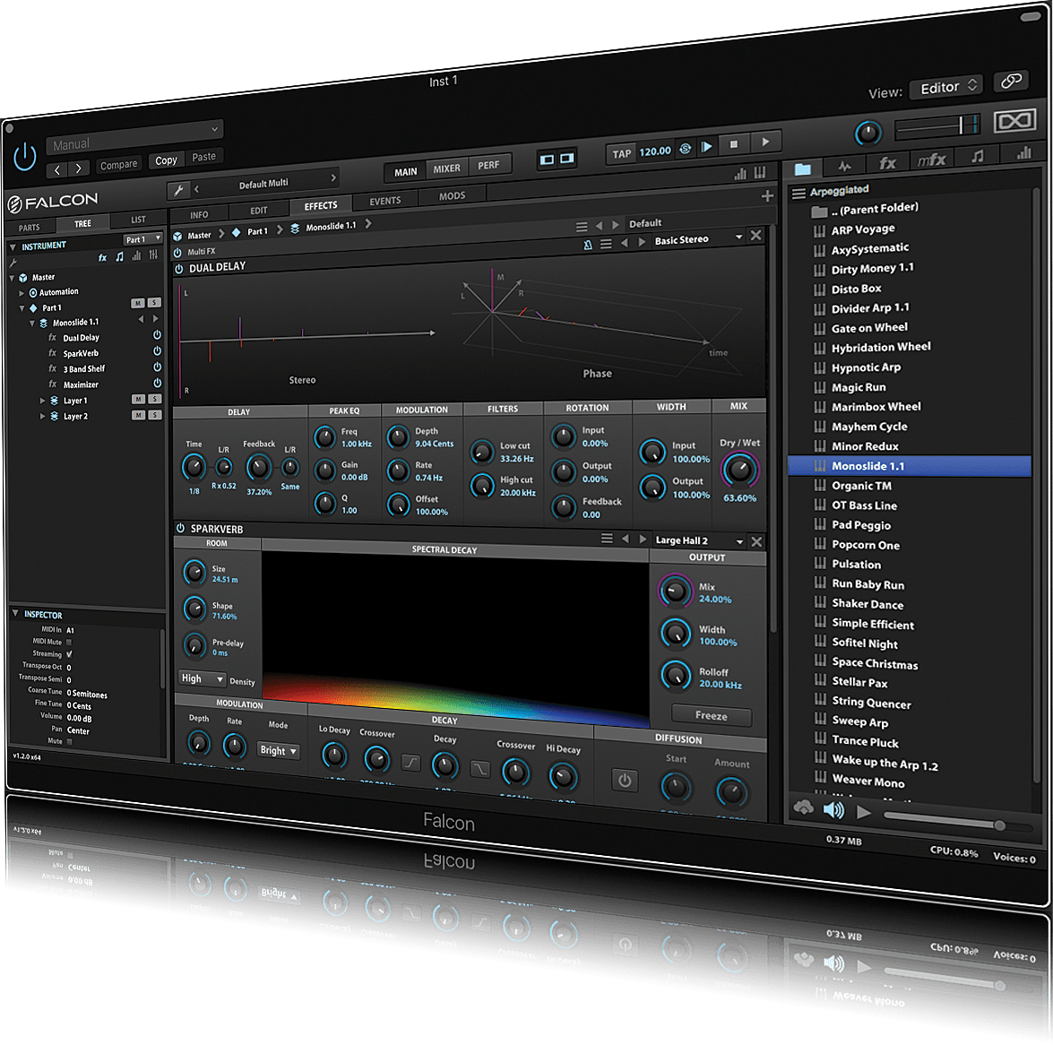
Task: Toggle SparkVerb power in tree list
Action: pos(157,350)
